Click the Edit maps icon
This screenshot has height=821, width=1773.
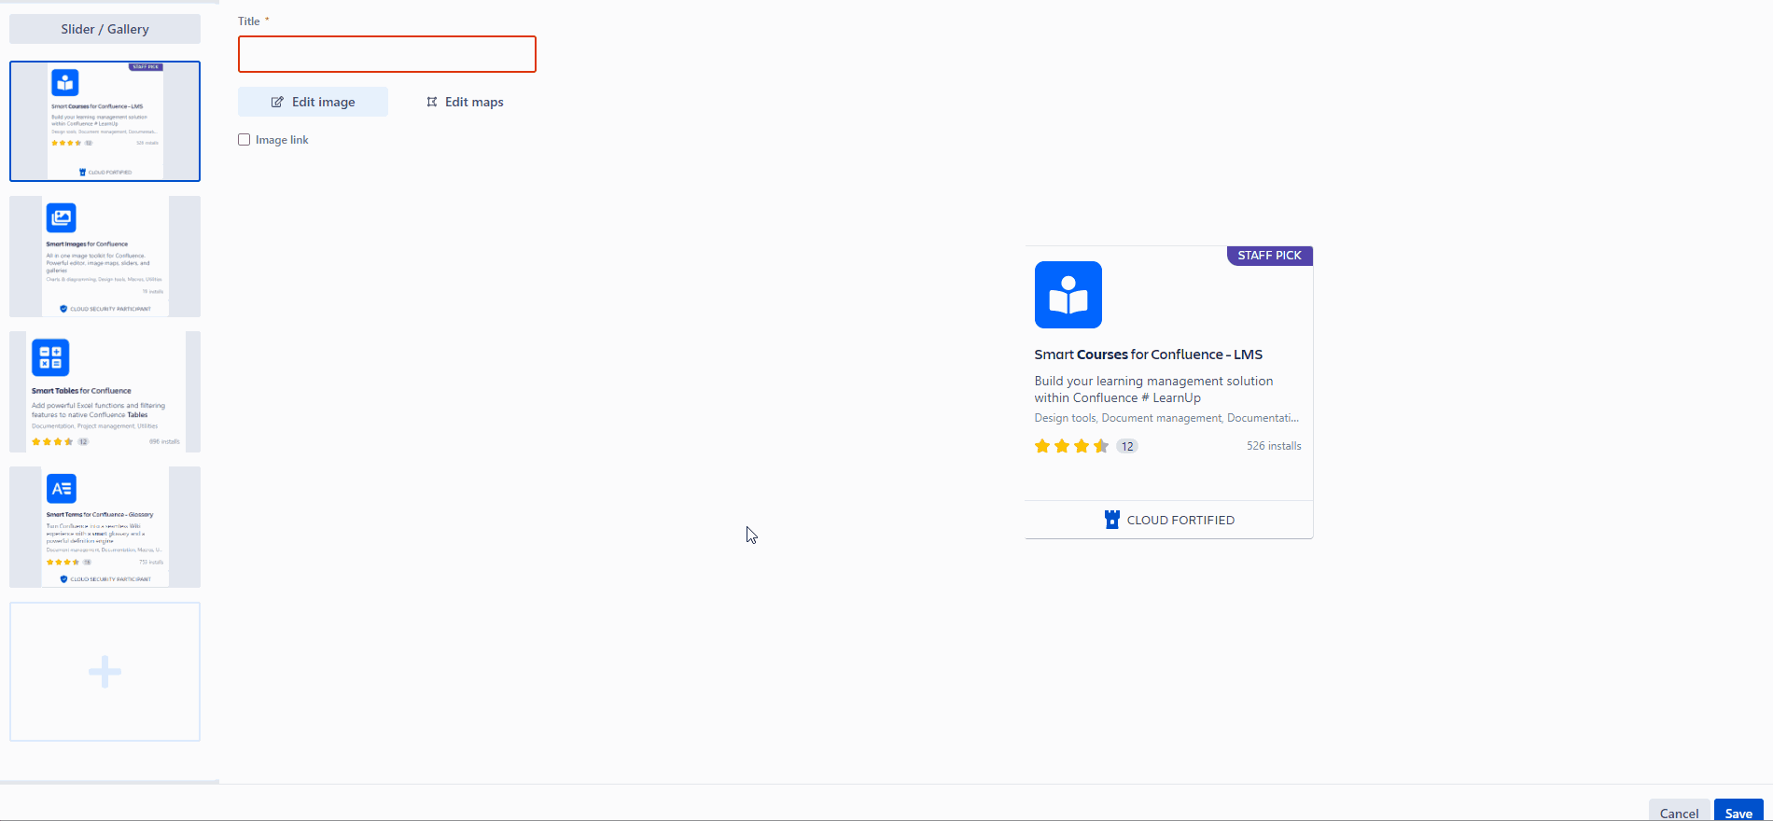431,102
